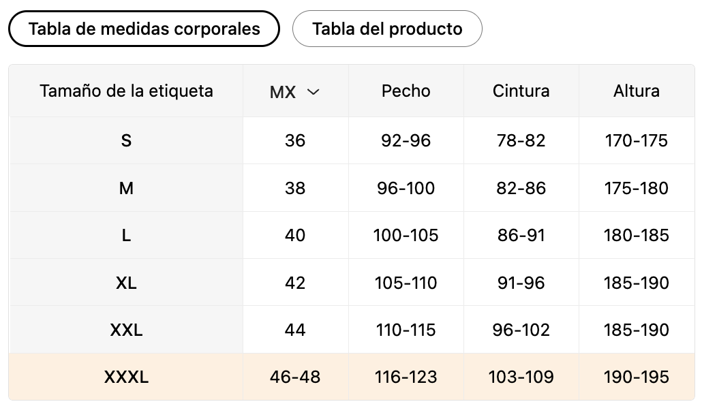Click the Tamaño de la etiqueta header
The image size is (702, 406).
126,91
